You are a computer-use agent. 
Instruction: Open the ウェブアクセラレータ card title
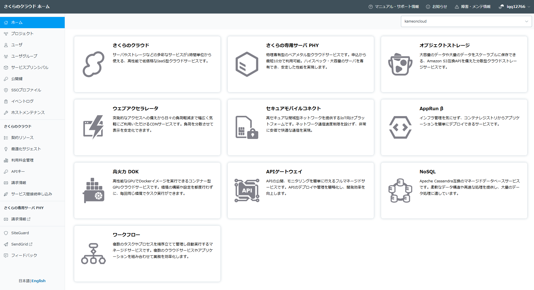pos(136,109)
